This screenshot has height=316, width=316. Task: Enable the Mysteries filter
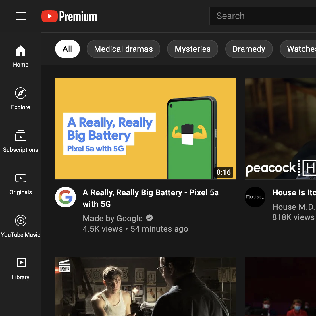tap(192, 49)
